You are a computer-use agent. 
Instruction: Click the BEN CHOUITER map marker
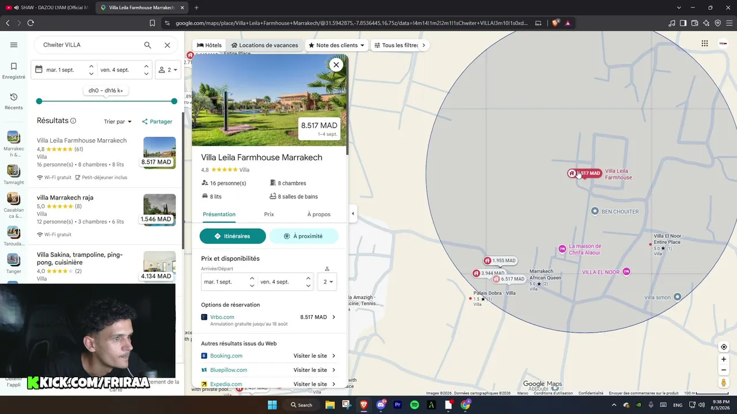click(x=595, y=212)
